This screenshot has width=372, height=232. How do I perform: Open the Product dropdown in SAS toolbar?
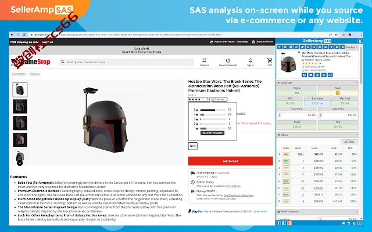pos(352,47)
